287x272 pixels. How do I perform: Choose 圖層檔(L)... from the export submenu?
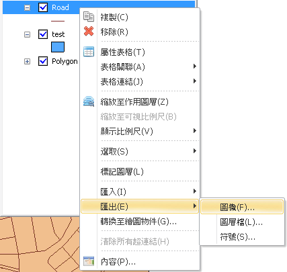(x=242, y=222)
